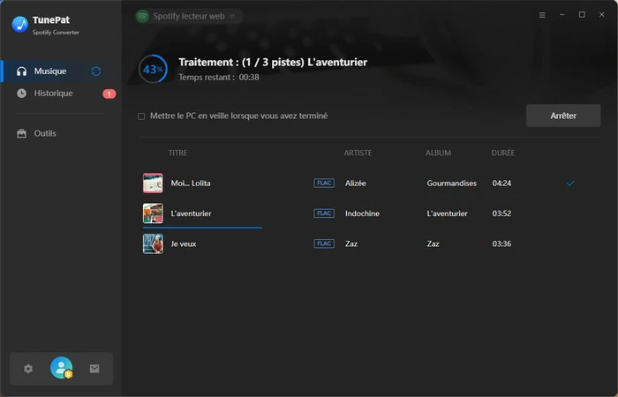Image resolution: width=618 pixels, height=397 pixels.
Task: Click the FLAC badge on Moi... Lolita row
Action: click(x=324, y=184)
